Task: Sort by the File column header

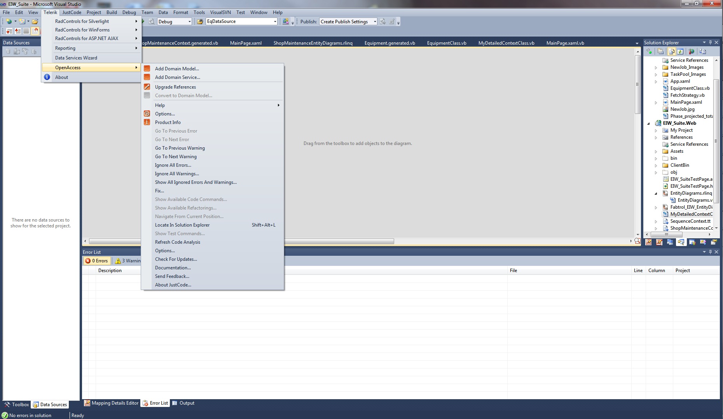Action: (x=569, y=271)
